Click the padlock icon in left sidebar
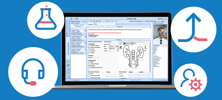222x100 pixels. click(x=67, y=36)
